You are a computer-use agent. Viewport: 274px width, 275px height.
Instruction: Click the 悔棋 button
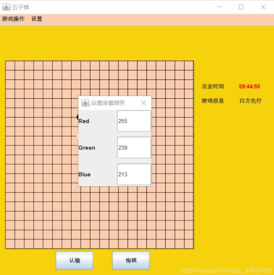131,260
